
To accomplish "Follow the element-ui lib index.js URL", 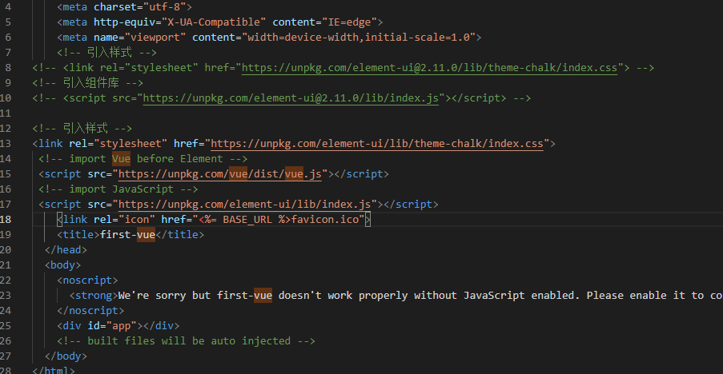I will tap(244, 205).
